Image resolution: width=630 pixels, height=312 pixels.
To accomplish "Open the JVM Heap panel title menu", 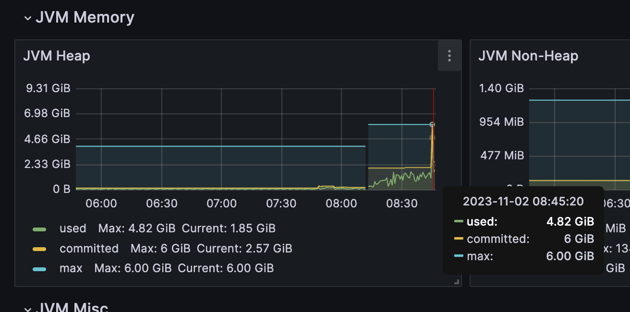I will 57,56.
